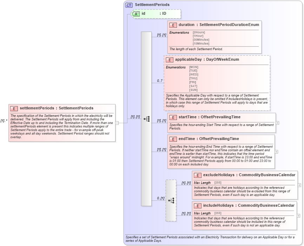The image size is (304, 246).
Task: Click the 0..[1] cardinality of holidays choice
Action: click(161, 198)
